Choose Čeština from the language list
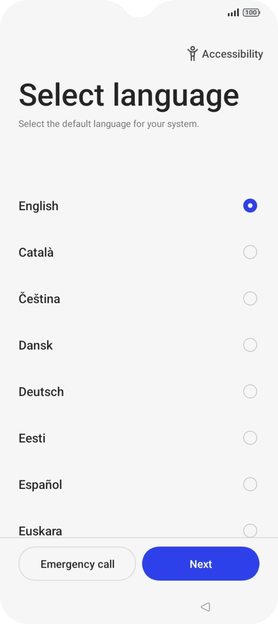 pos(250,298)
